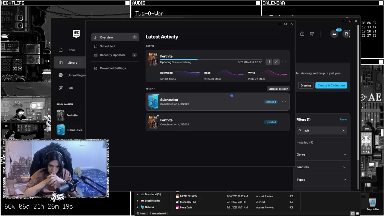Open more options for recent Fortnite entry
The width and height of the screenshot is (384, 216).
tap(284, 122)
